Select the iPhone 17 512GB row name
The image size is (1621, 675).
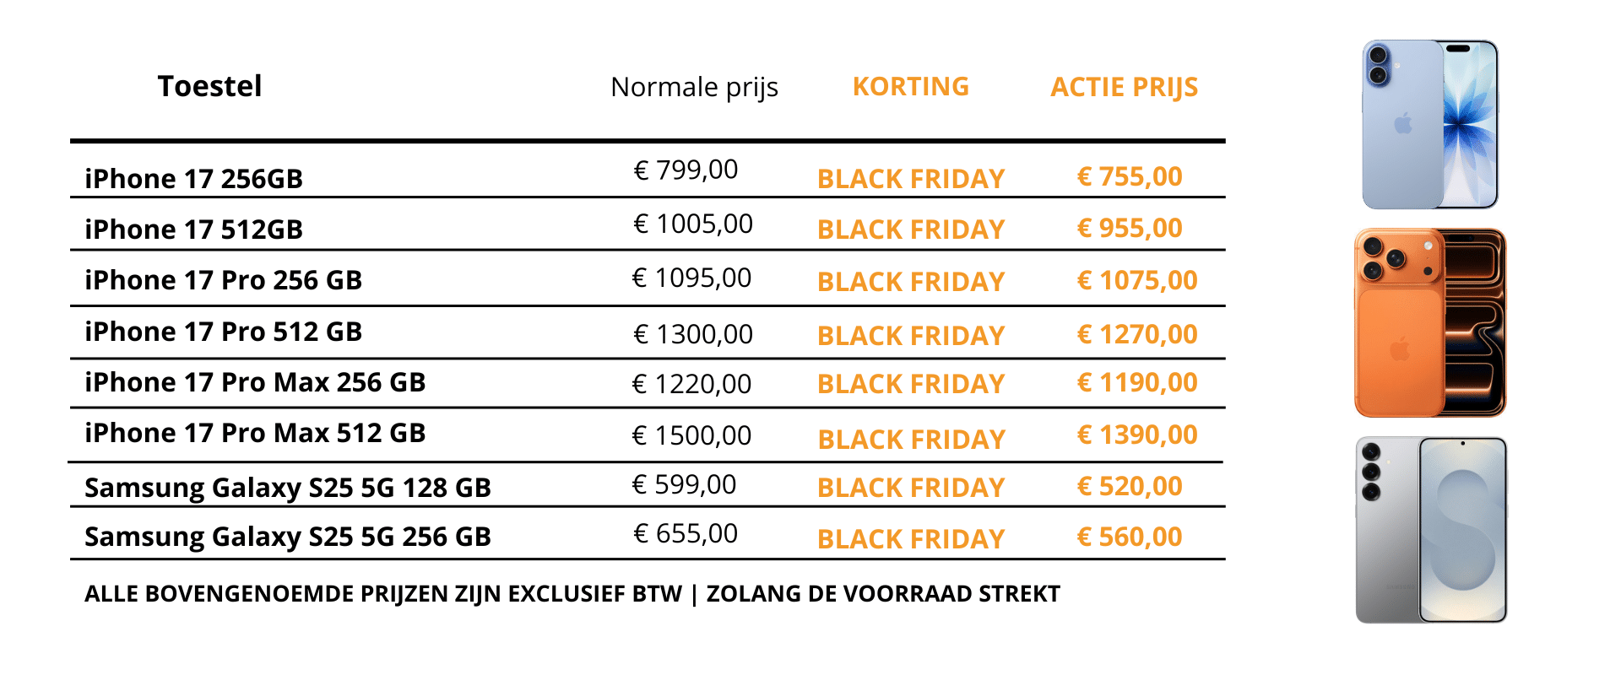[x=193, y=229]
